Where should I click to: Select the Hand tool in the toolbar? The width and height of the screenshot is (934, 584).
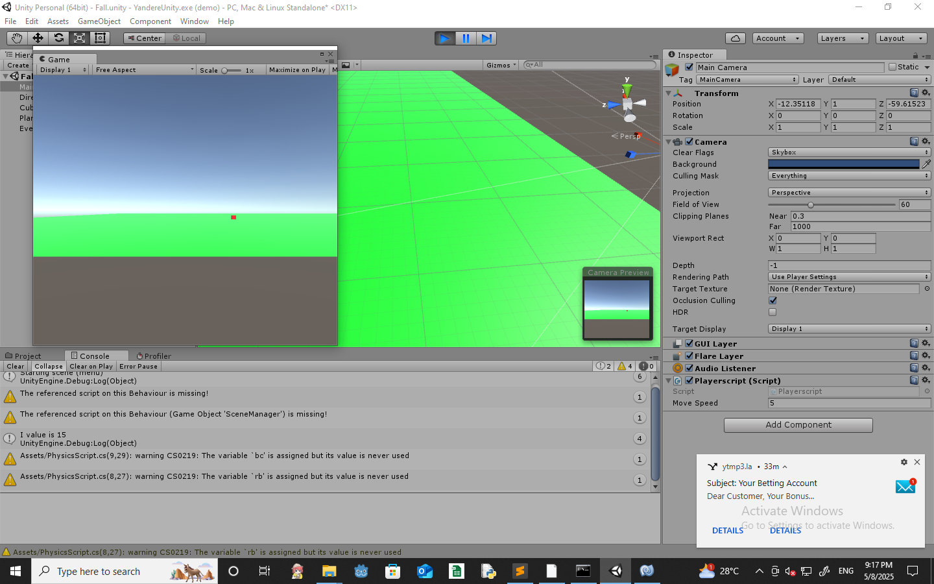point(17,38)
